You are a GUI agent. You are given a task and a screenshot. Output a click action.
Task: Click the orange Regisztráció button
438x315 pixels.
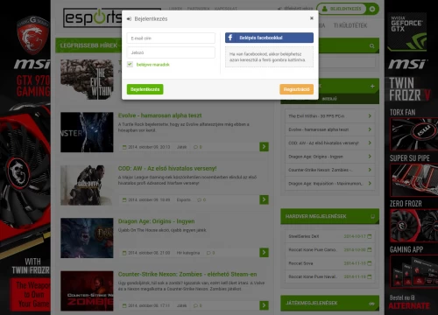[x=296, y=89]
